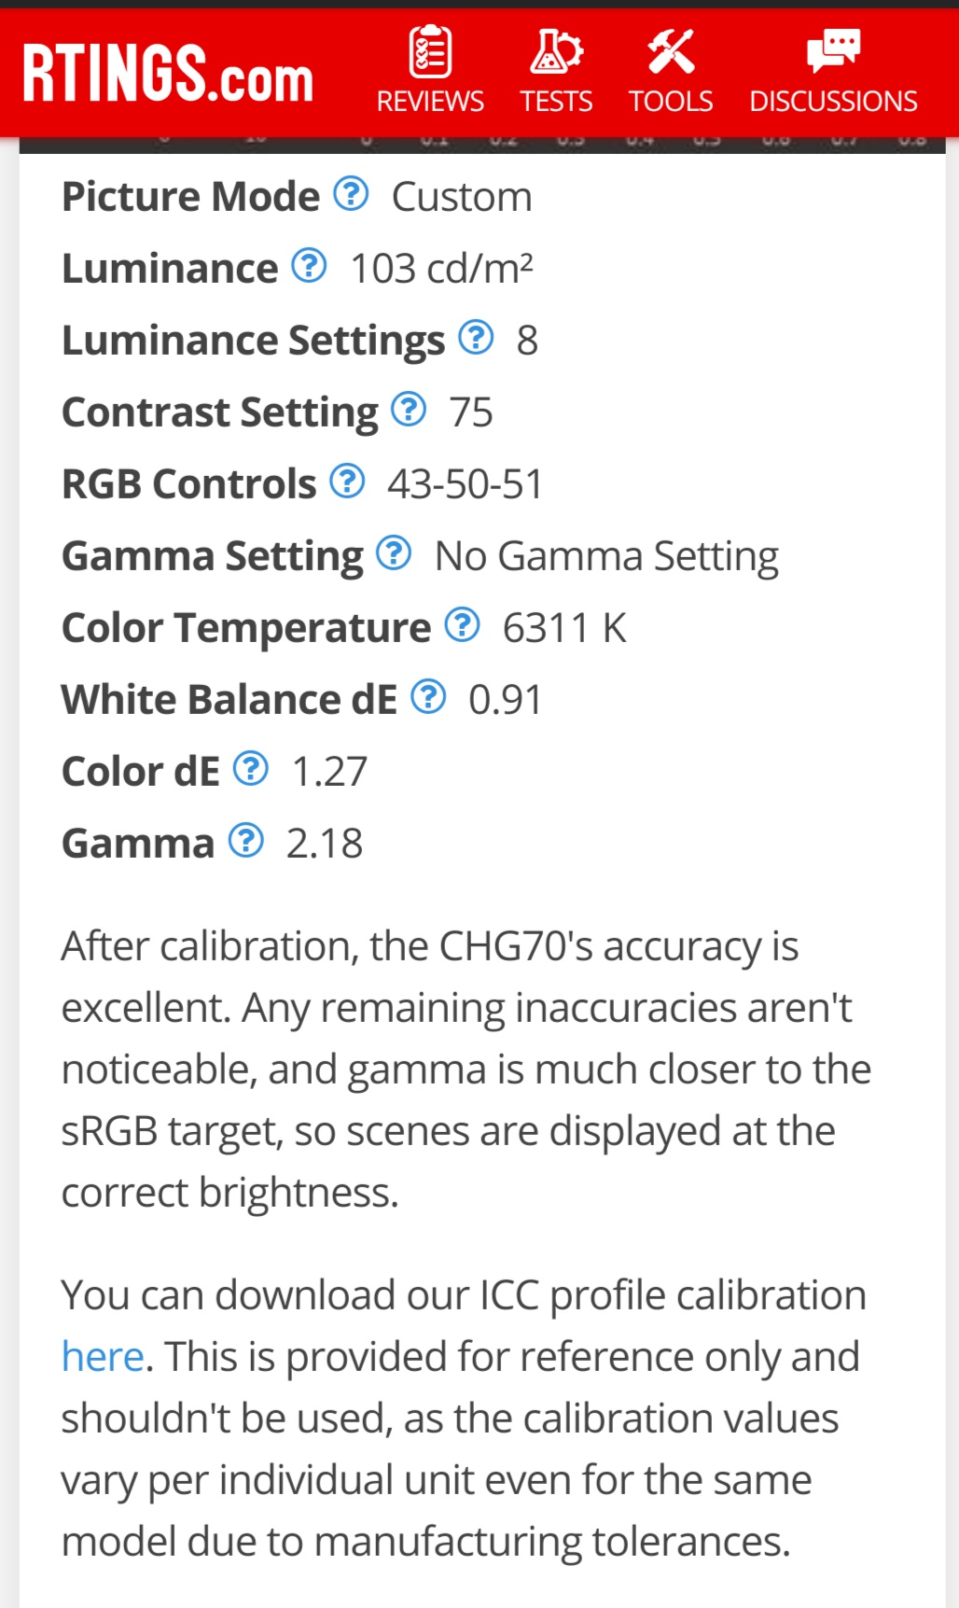
Task: Open the Tests flask icon
Action: pos(556,51)
